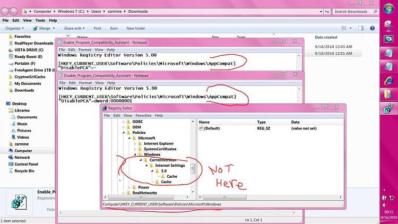This screenshot has width=398, height=224.
Task: Select Recycle Bin in sidebar
Action: 24,171
